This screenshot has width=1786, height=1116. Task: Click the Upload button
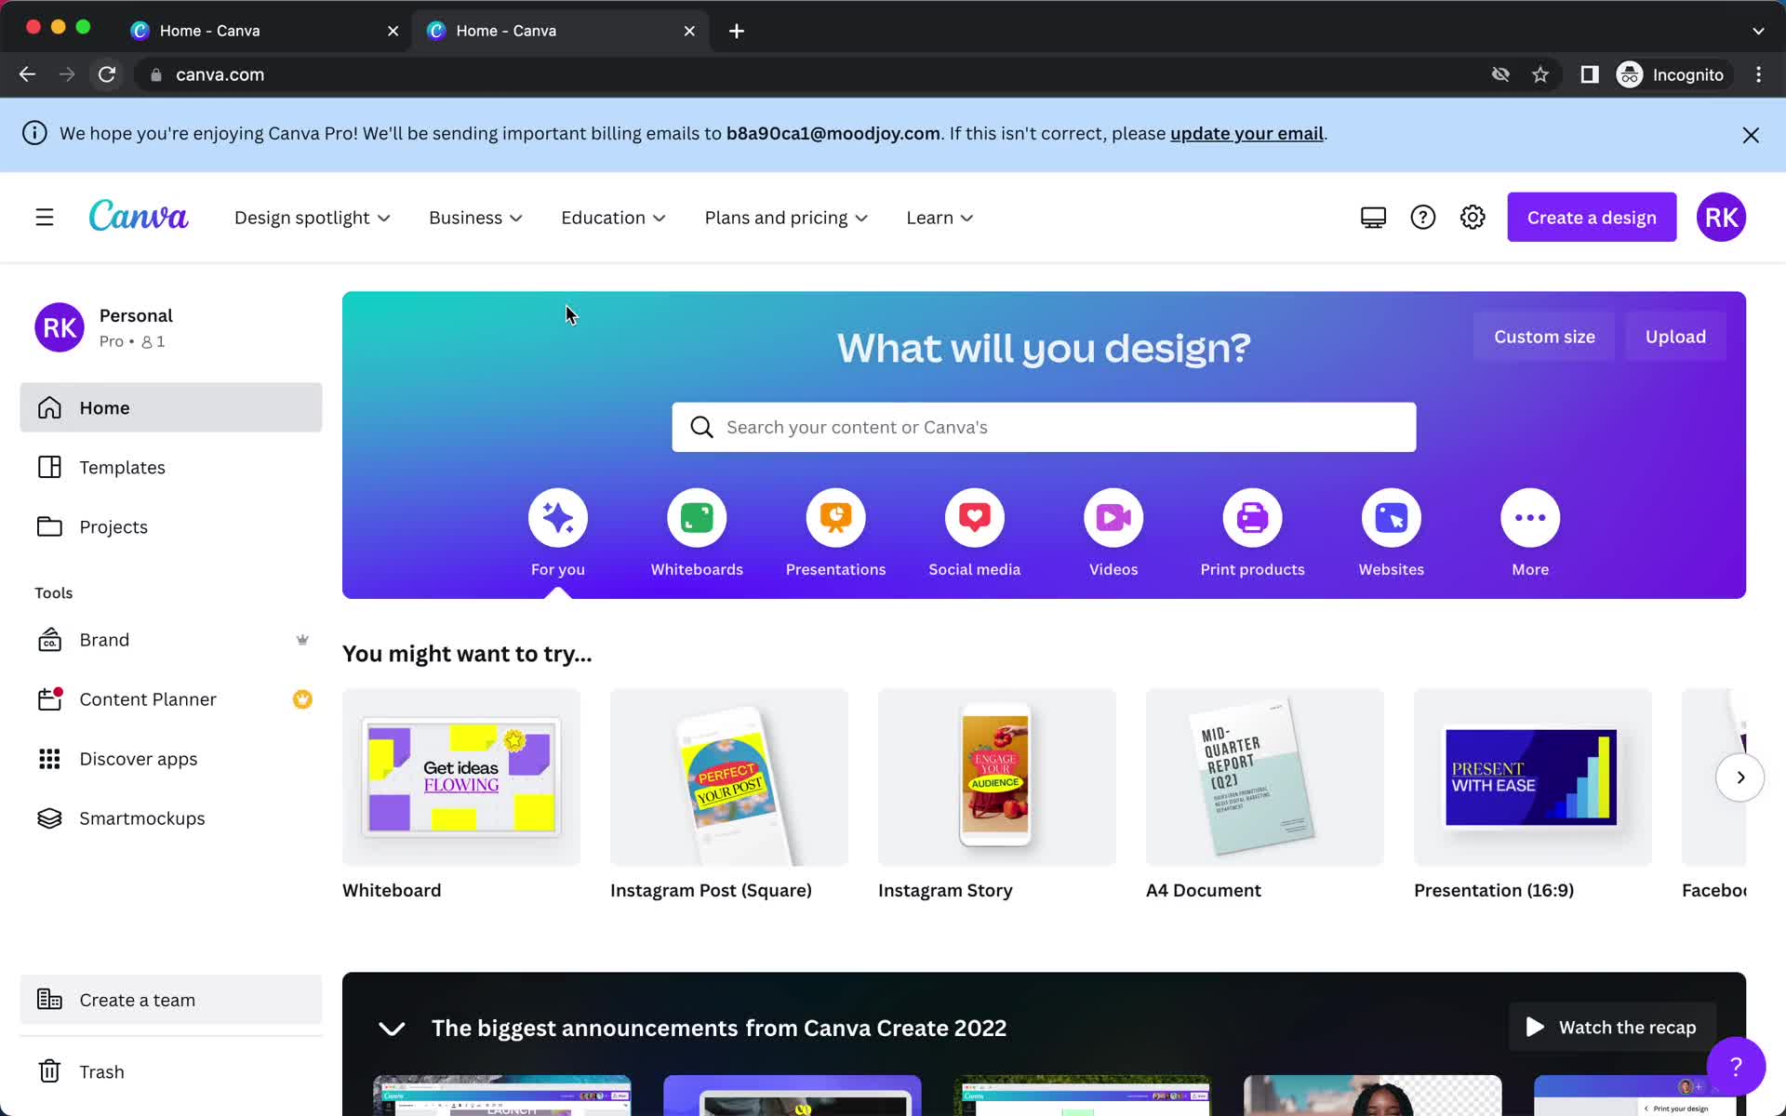tap(1675, 337)
